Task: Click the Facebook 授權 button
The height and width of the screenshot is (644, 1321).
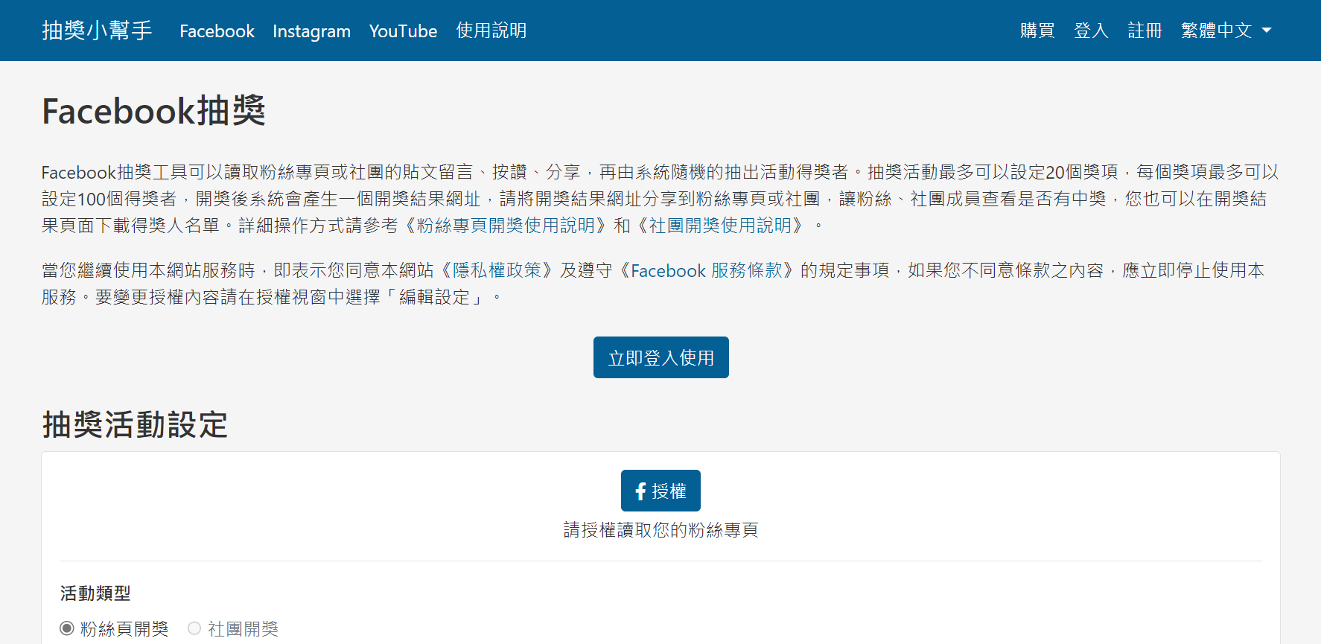Action: click(x=660, y=491)
